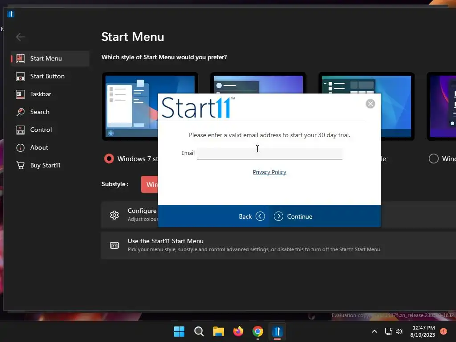
Task: Click the network tray icon
Action: (388, 331)
